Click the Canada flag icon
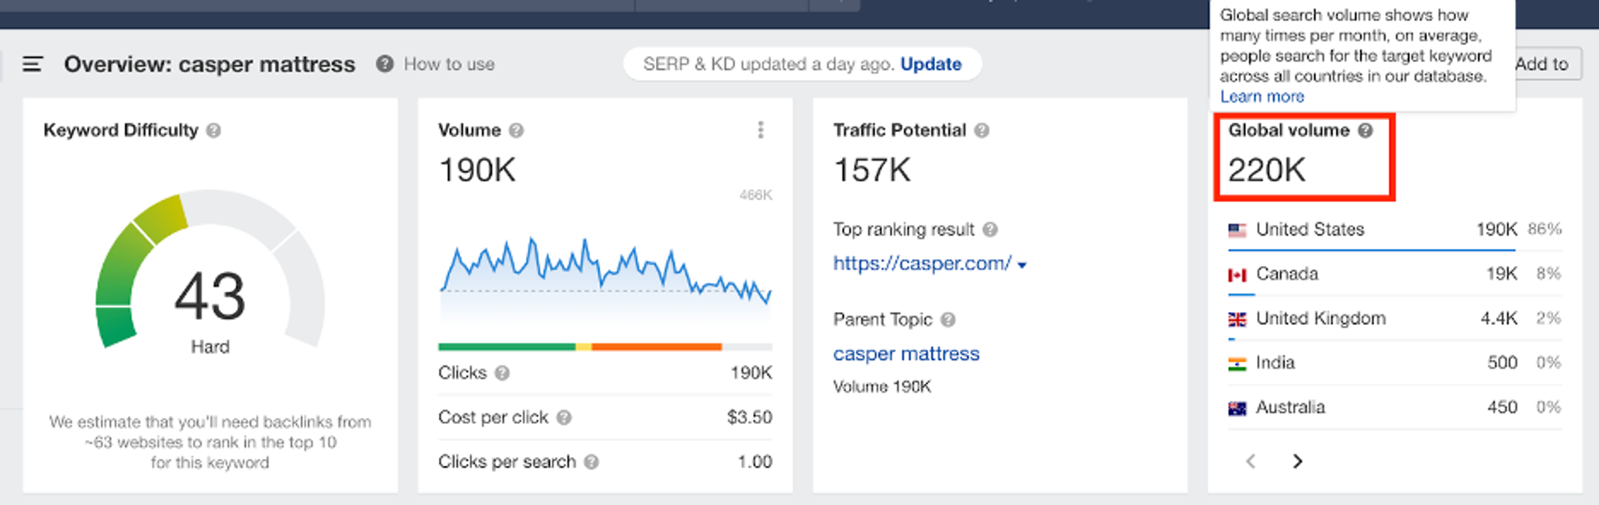The height and width of the screenshot is (505, 1599). click(1237, 275)
